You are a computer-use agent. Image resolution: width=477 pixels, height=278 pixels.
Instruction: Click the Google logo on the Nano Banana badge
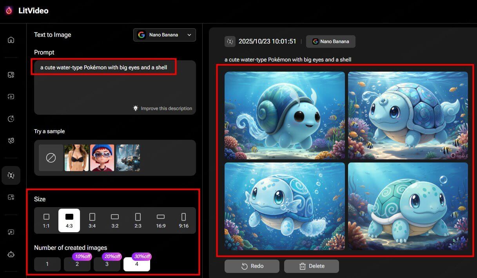(x=141, y=34)
